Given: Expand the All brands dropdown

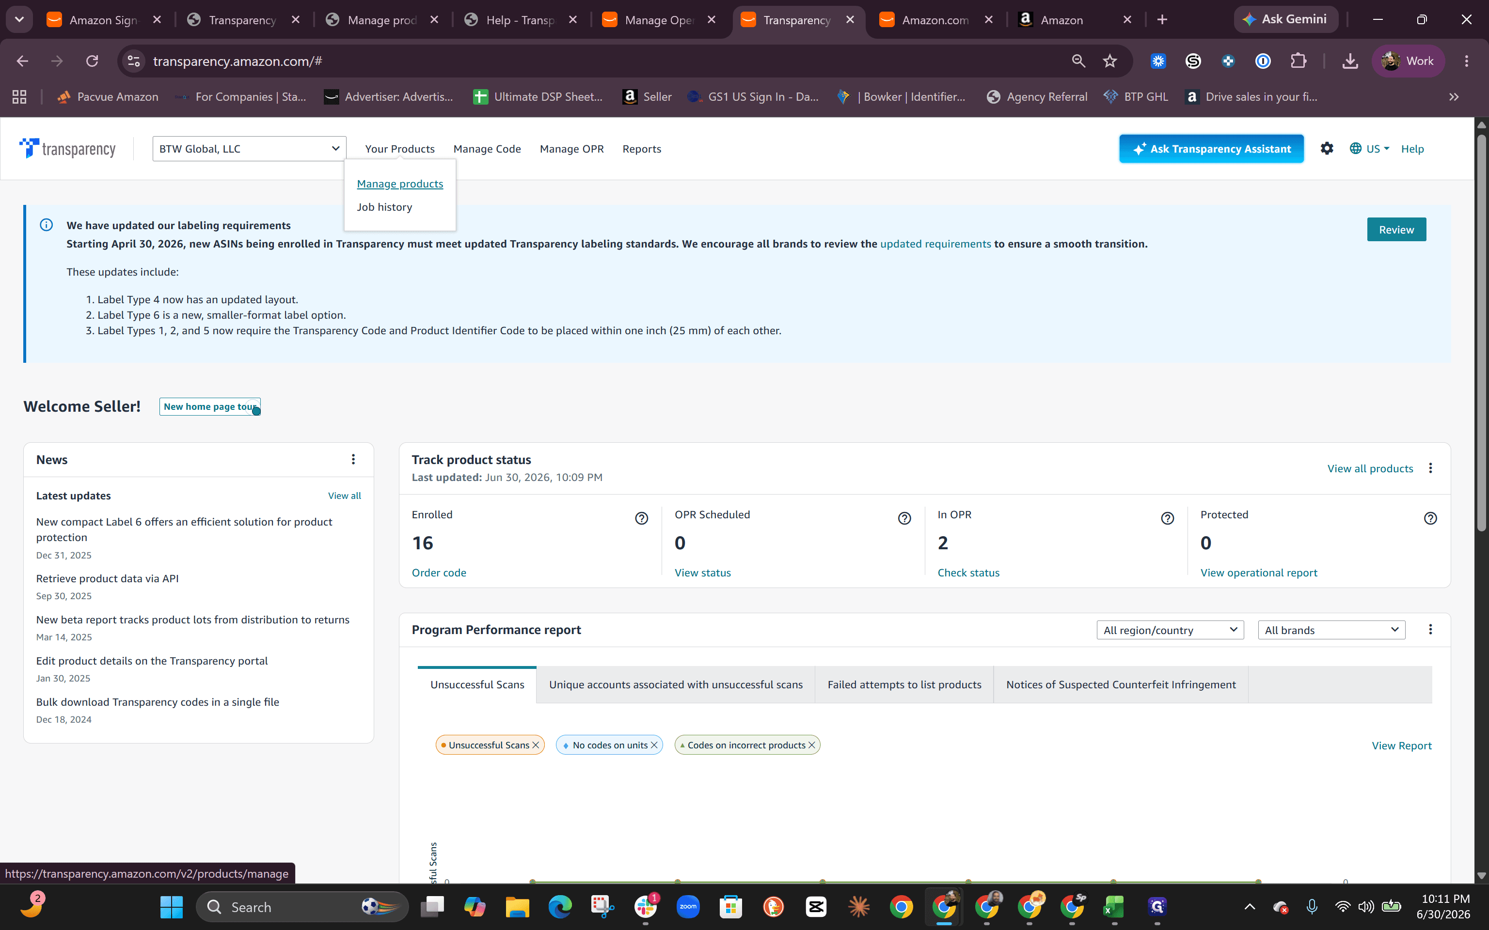Looking at the screenshot, I should (1331, 630).
